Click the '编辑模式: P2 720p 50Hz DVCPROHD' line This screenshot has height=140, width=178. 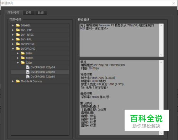point(103,65)
